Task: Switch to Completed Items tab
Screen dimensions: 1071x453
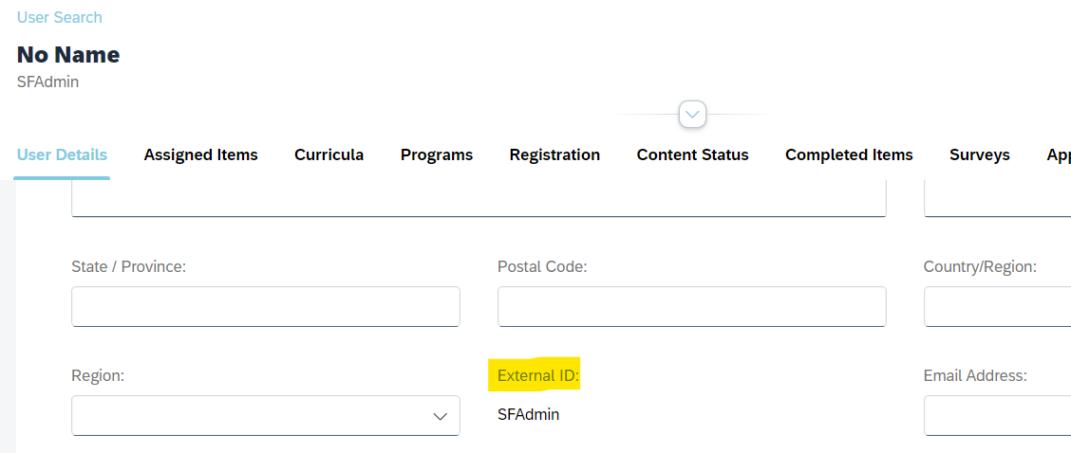Action: coord(849,154)
